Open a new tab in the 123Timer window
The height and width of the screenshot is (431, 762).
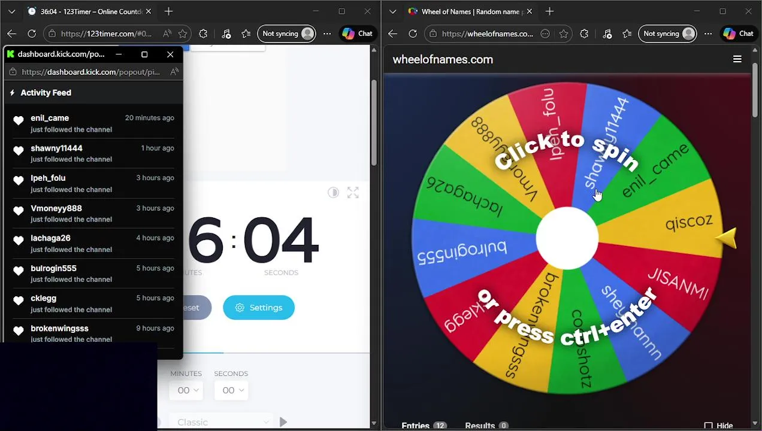tap(168, 11)
